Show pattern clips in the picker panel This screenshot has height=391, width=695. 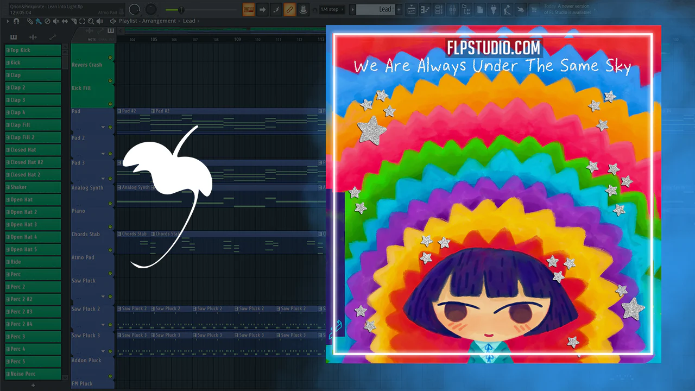(13, 37)
